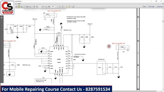Switch to Read Mode icon
This screenshot has height=92, width=164.
73,7
